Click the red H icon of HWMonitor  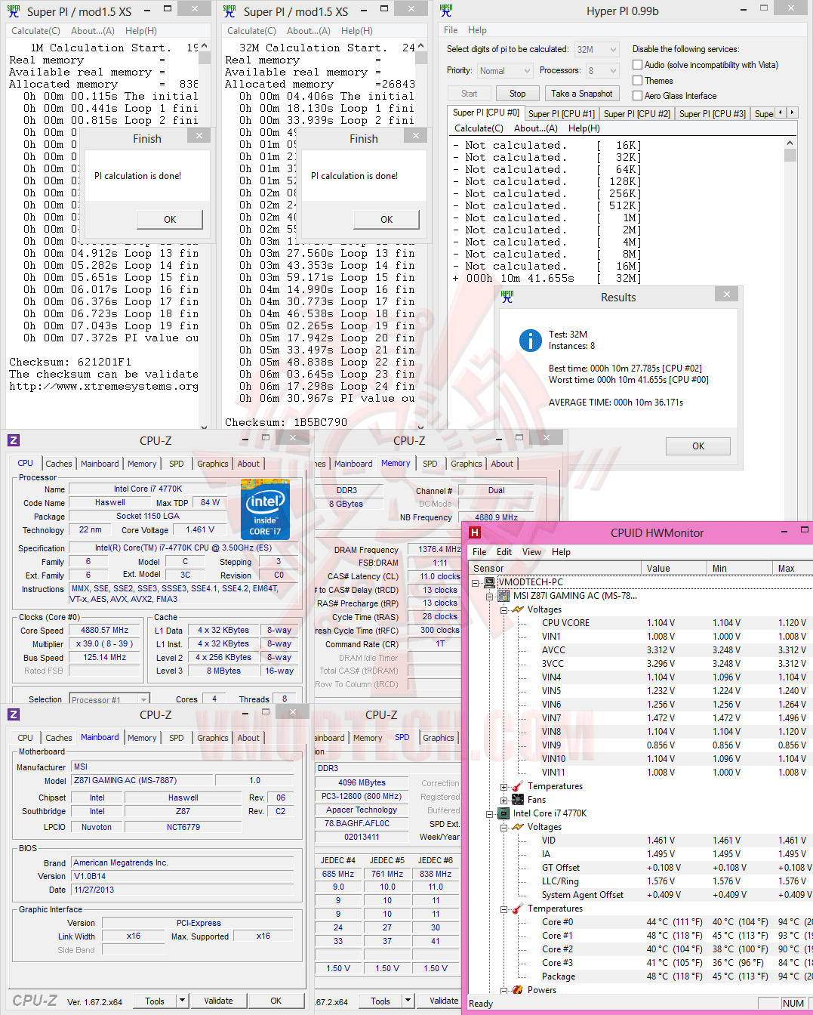pyautogui.click(x=475, y=532)
